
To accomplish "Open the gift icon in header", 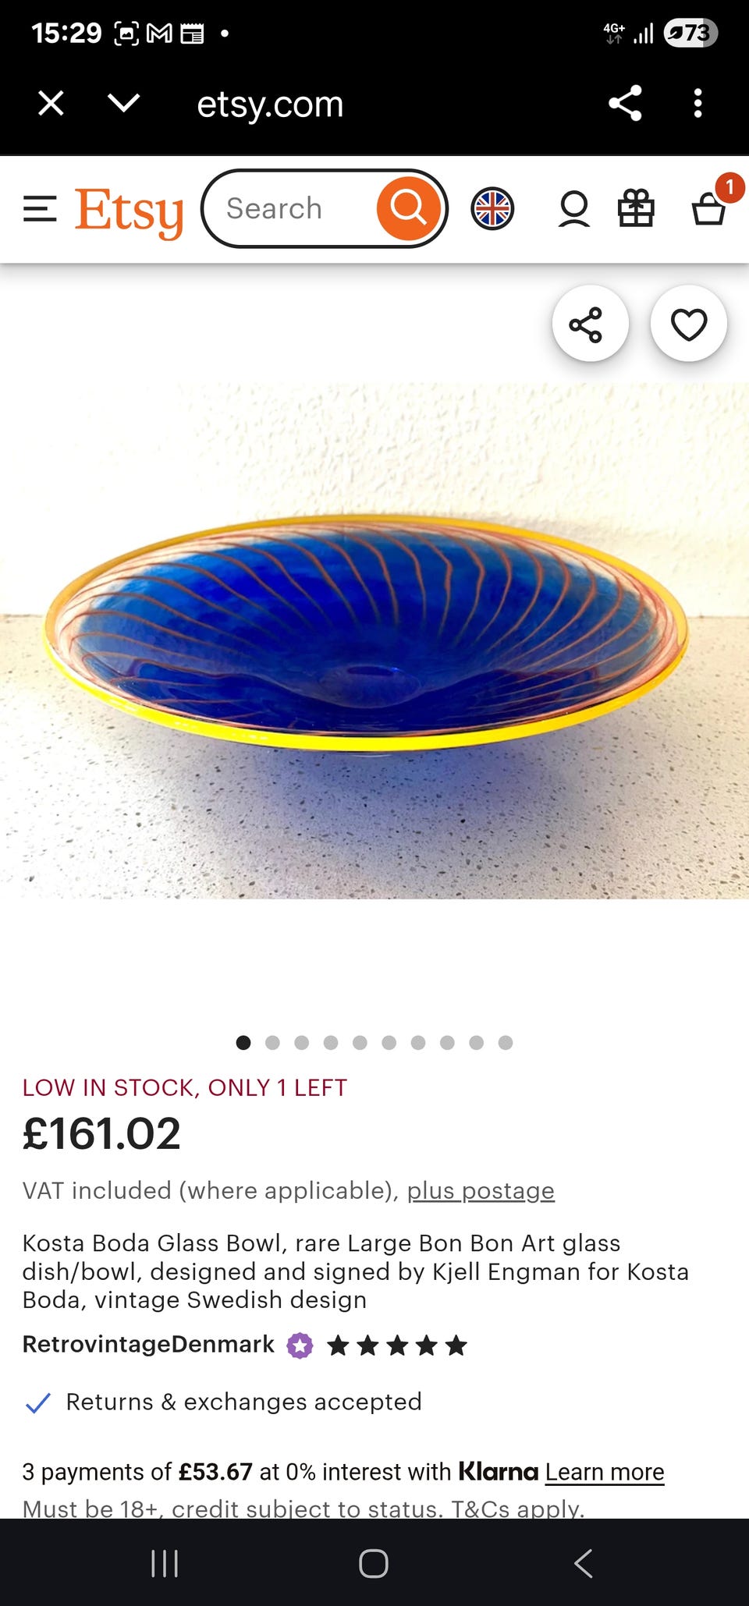I will [x=636, y=209].
